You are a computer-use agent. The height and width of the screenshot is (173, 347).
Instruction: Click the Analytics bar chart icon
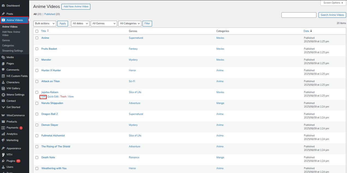pos(3,134)
